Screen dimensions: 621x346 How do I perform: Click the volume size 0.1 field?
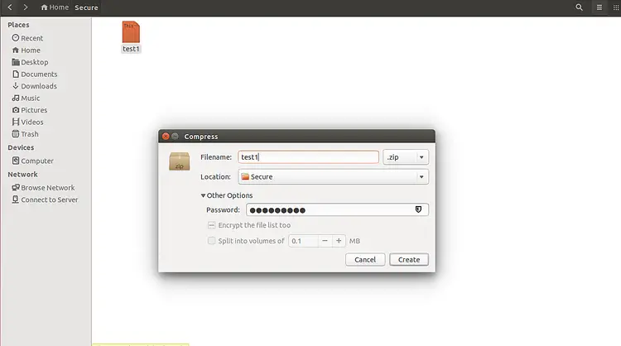pyautogui.click(x=303, y=241)
